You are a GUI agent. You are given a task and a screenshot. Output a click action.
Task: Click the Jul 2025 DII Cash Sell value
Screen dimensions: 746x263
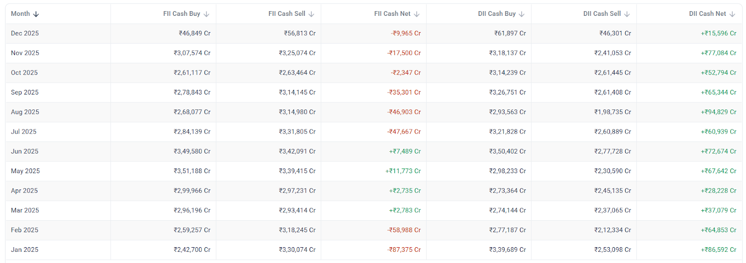click(613, 132)
